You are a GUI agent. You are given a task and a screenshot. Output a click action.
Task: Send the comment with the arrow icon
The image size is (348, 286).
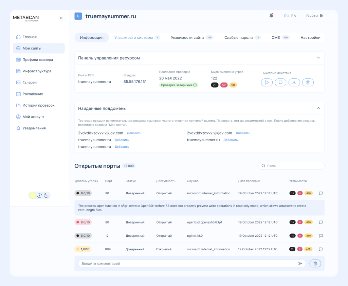(300, 264)
